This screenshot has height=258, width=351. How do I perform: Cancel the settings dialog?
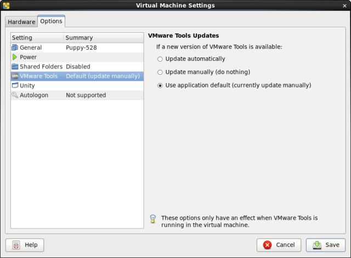pos(279,245)
